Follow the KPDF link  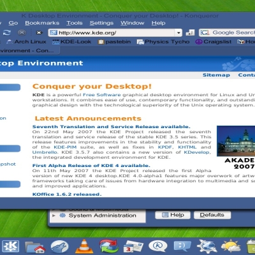(x=166, y=147)
